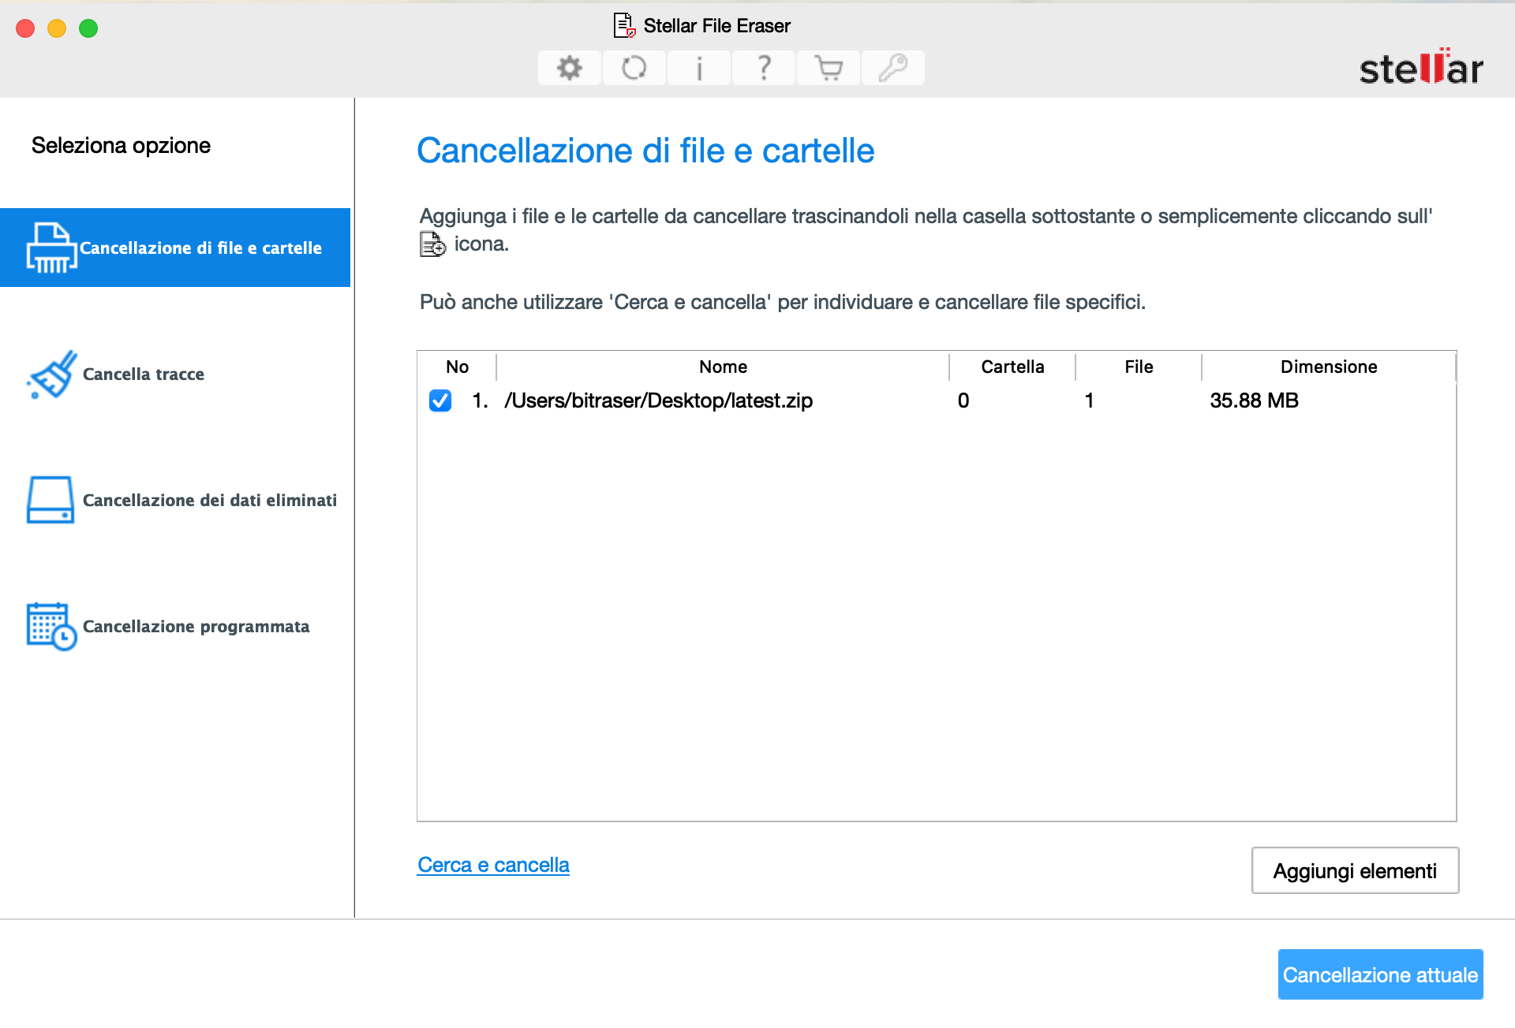
Task: Click the Cancellazione attuale button
Action: coord(1380,974)
